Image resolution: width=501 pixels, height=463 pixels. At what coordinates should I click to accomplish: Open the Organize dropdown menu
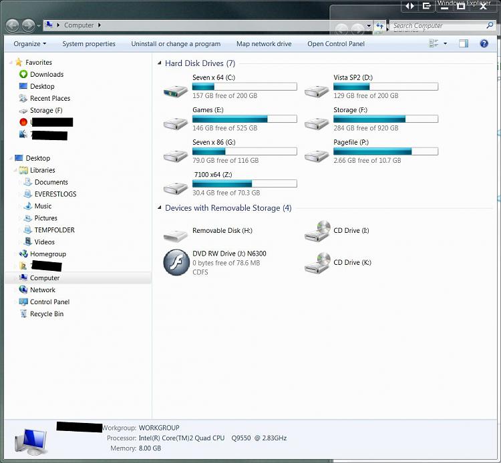[x=29, y=44]
